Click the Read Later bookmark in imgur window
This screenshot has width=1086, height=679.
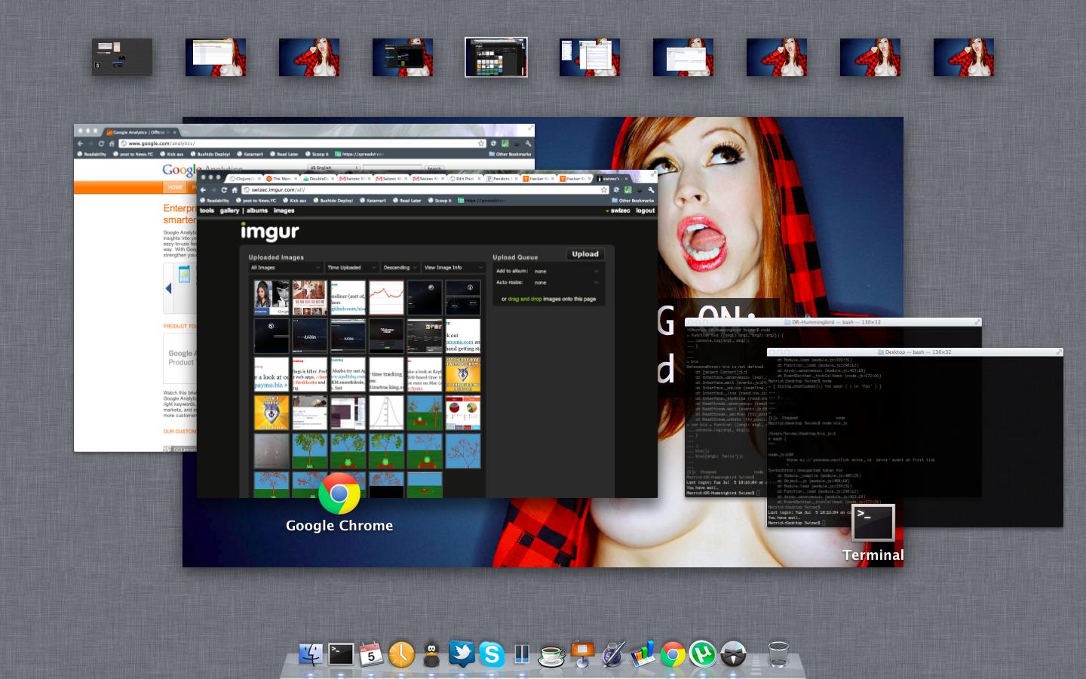point(406,201)
